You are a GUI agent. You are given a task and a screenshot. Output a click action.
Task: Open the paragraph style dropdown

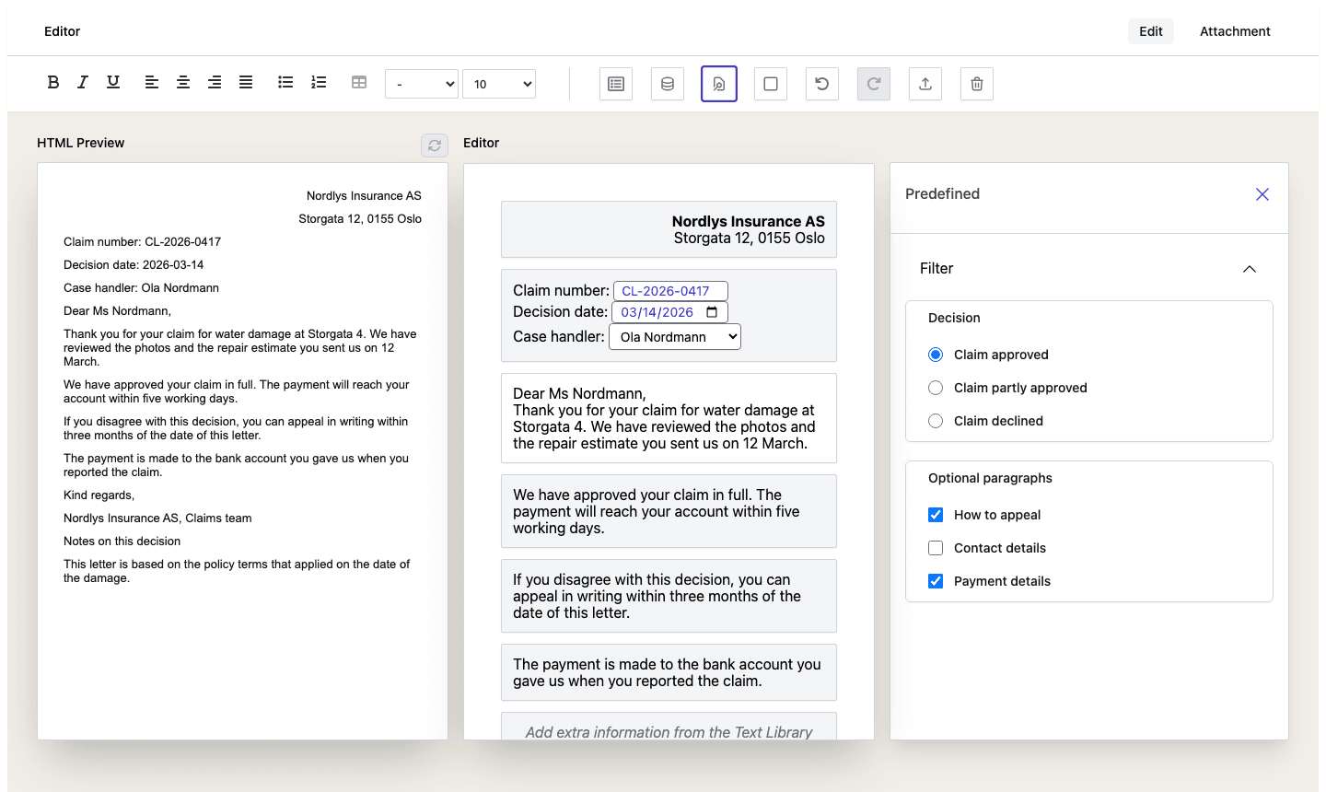(x=422, y=84)
